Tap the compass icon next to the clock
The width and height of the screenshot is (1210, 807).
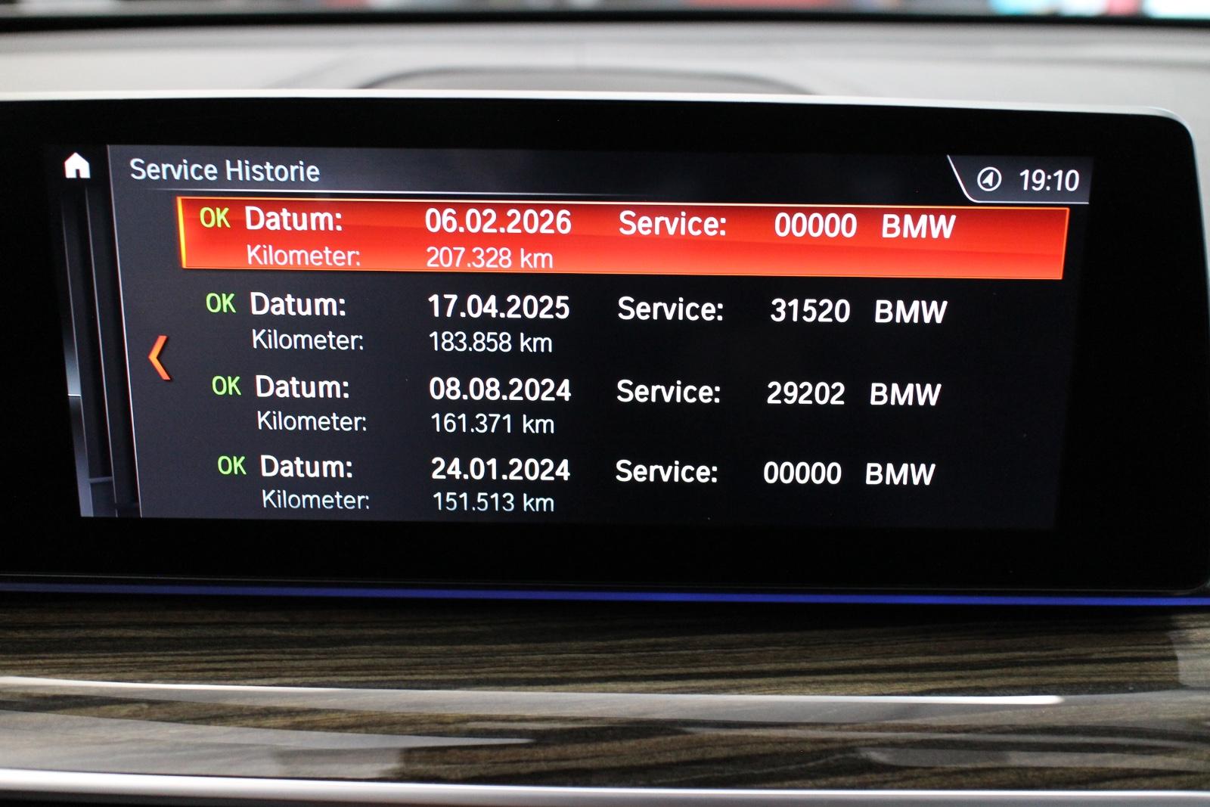[989, 180]
